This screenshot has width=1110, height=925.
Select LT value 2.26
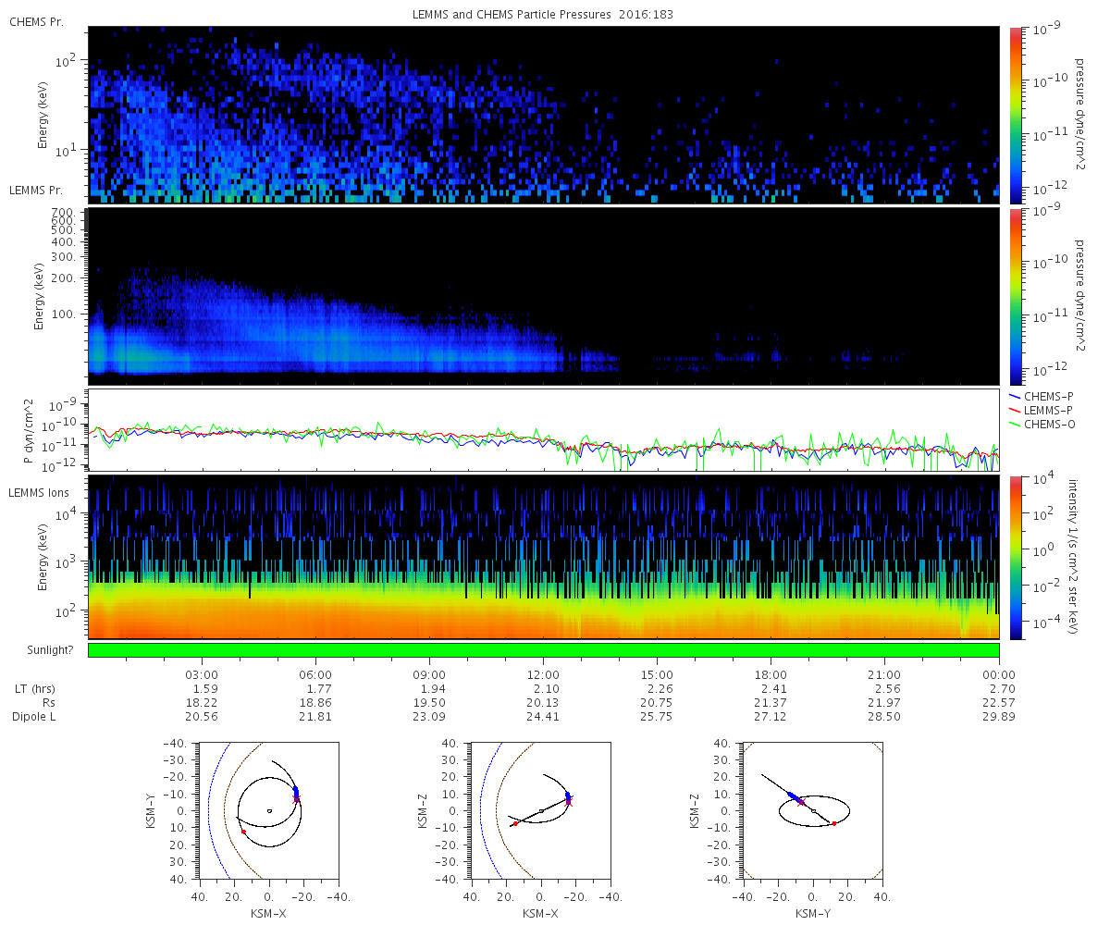[660, 688]
